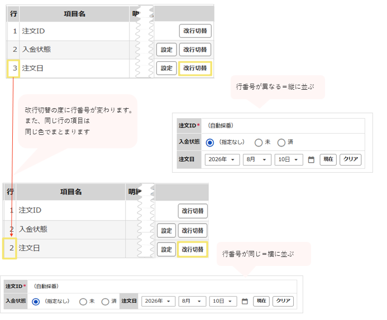The image size is (387, 320).
Task: Click 設定 for 入金状態 in bottom table
Action: (x=166, y=231)
